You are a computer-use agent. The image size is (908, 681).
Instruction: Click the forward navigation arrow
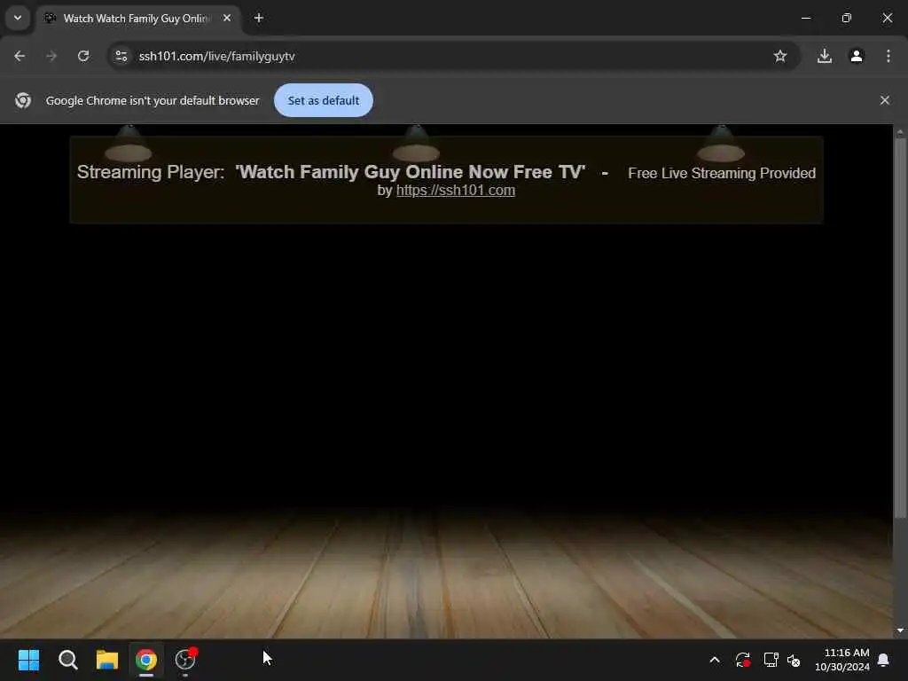coord(51,56)
